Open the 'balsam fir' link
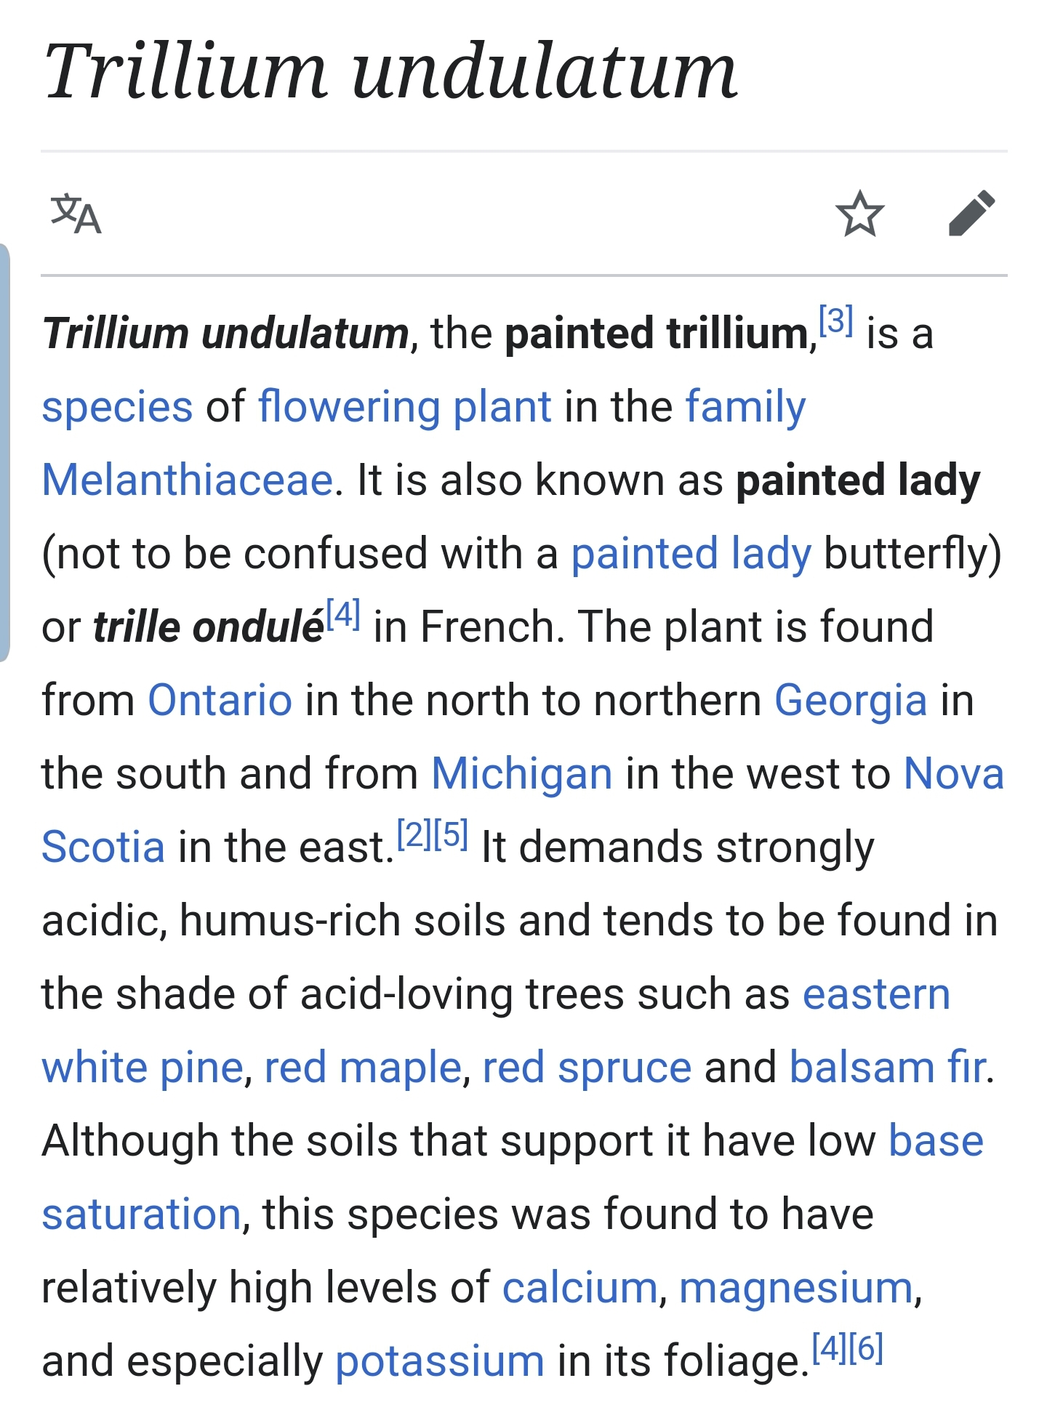 889,1068
